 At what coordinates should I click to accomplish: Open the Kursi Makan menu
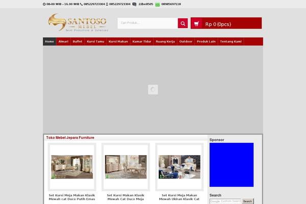pos(118,41)
